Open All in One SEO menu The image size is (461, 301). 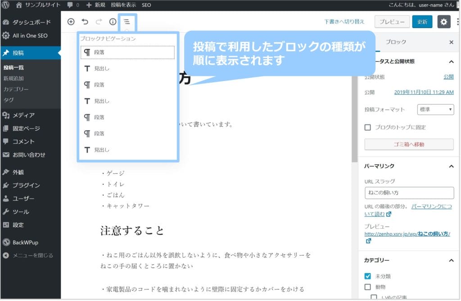point(31,35)
